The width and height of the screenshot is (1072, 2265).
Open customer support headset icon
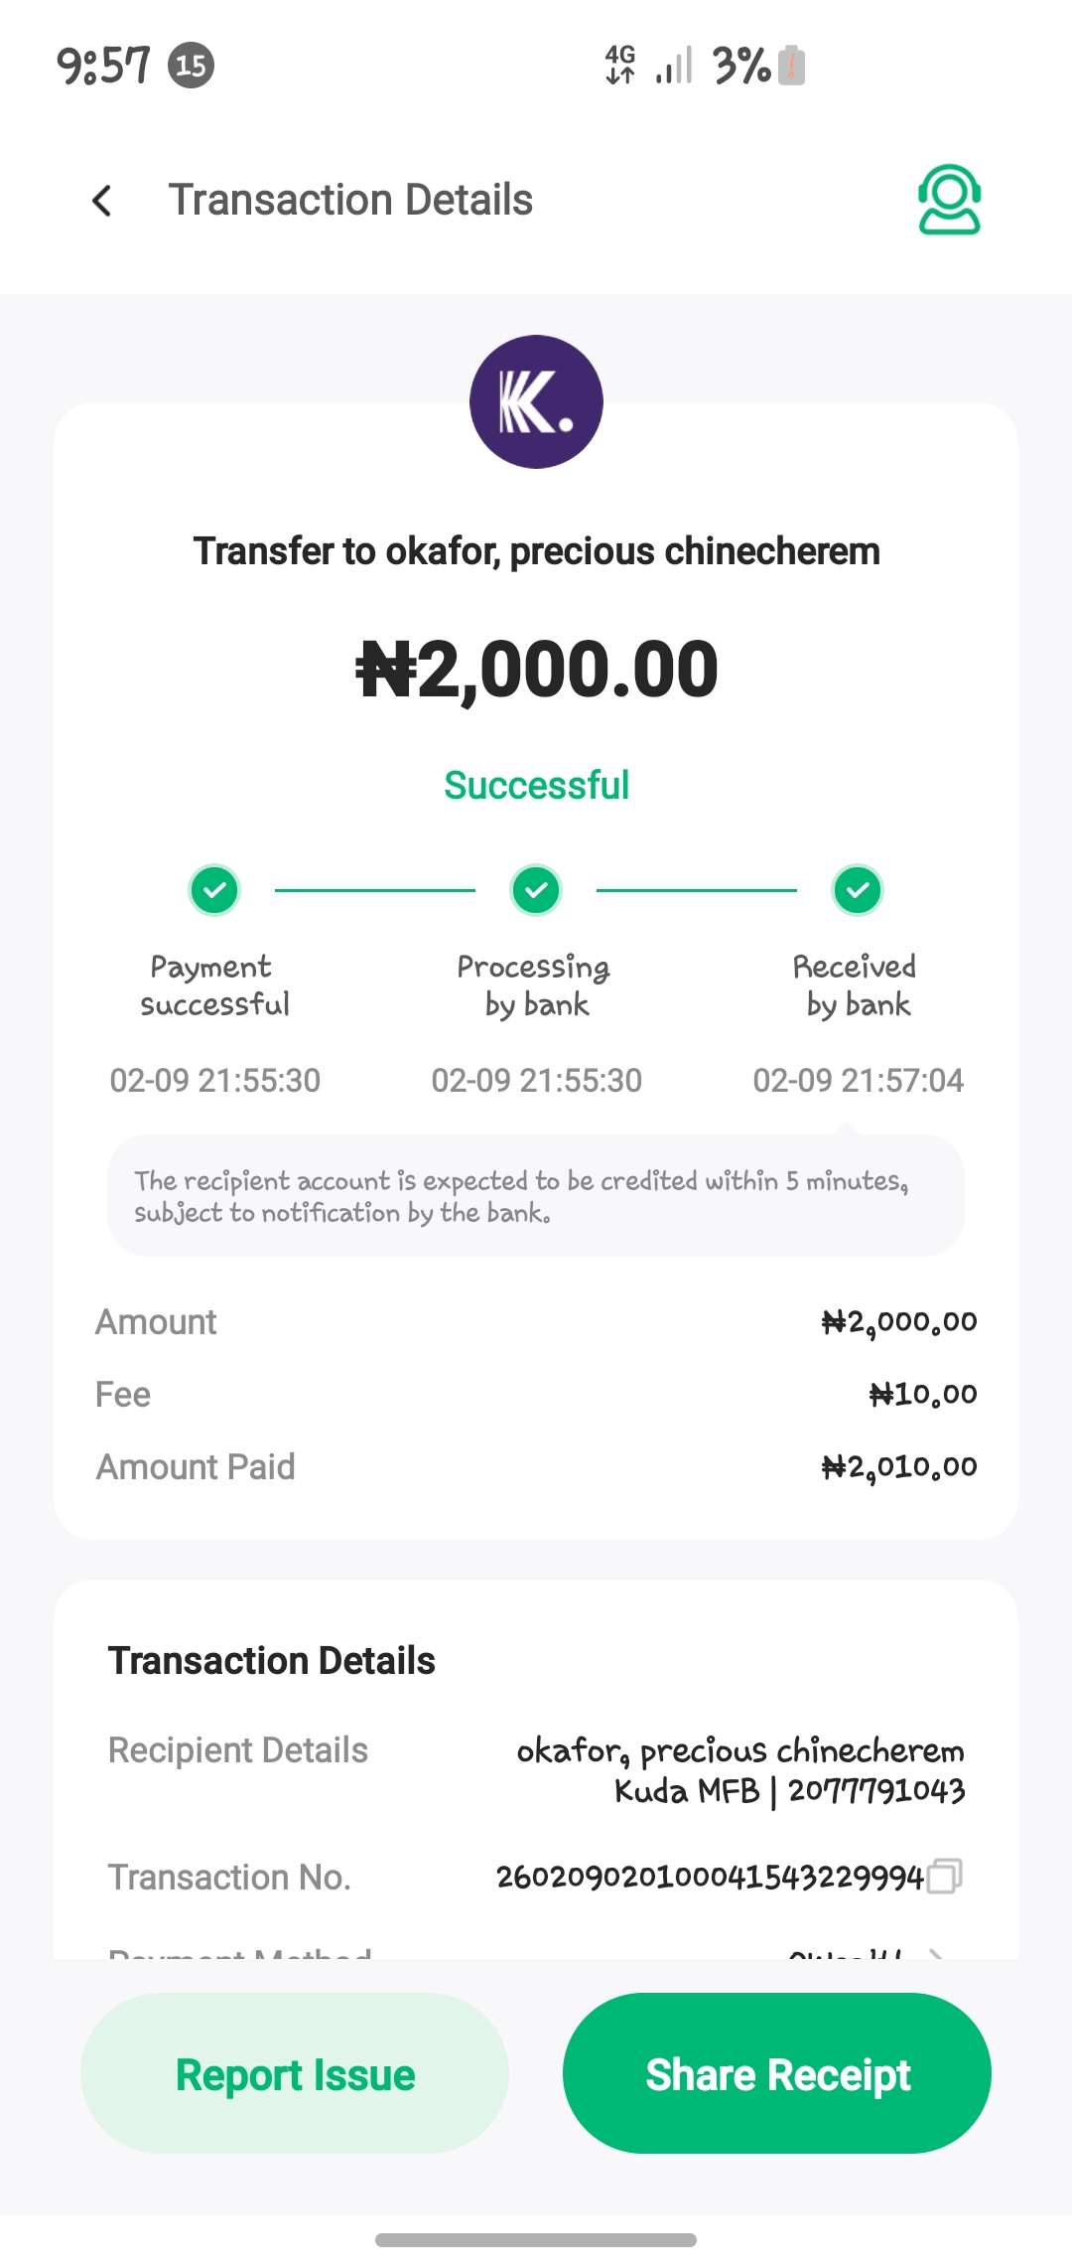pos(949,200)
